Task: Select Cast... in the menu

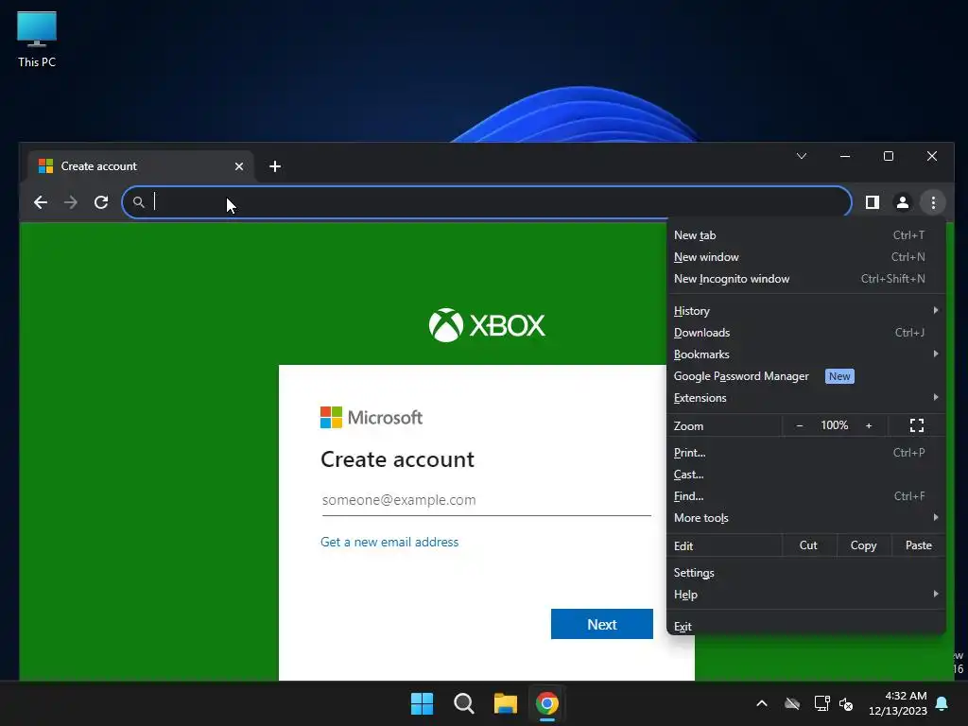Action: (x=806, y=475)
